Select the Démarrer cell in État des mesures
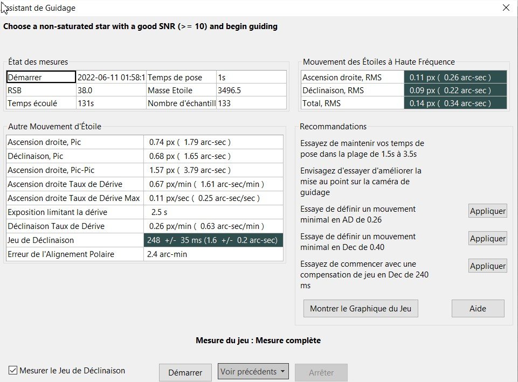This screenshot has width=518, height=382. (x=41, y=78)
